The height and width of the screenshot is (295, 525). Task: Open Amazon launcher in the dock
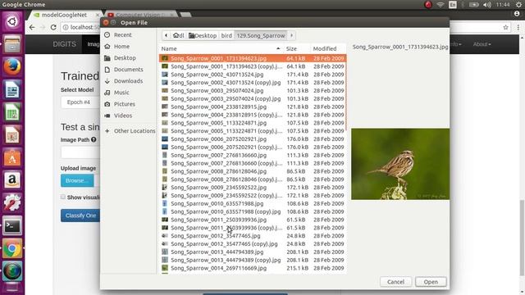[12, 180]
